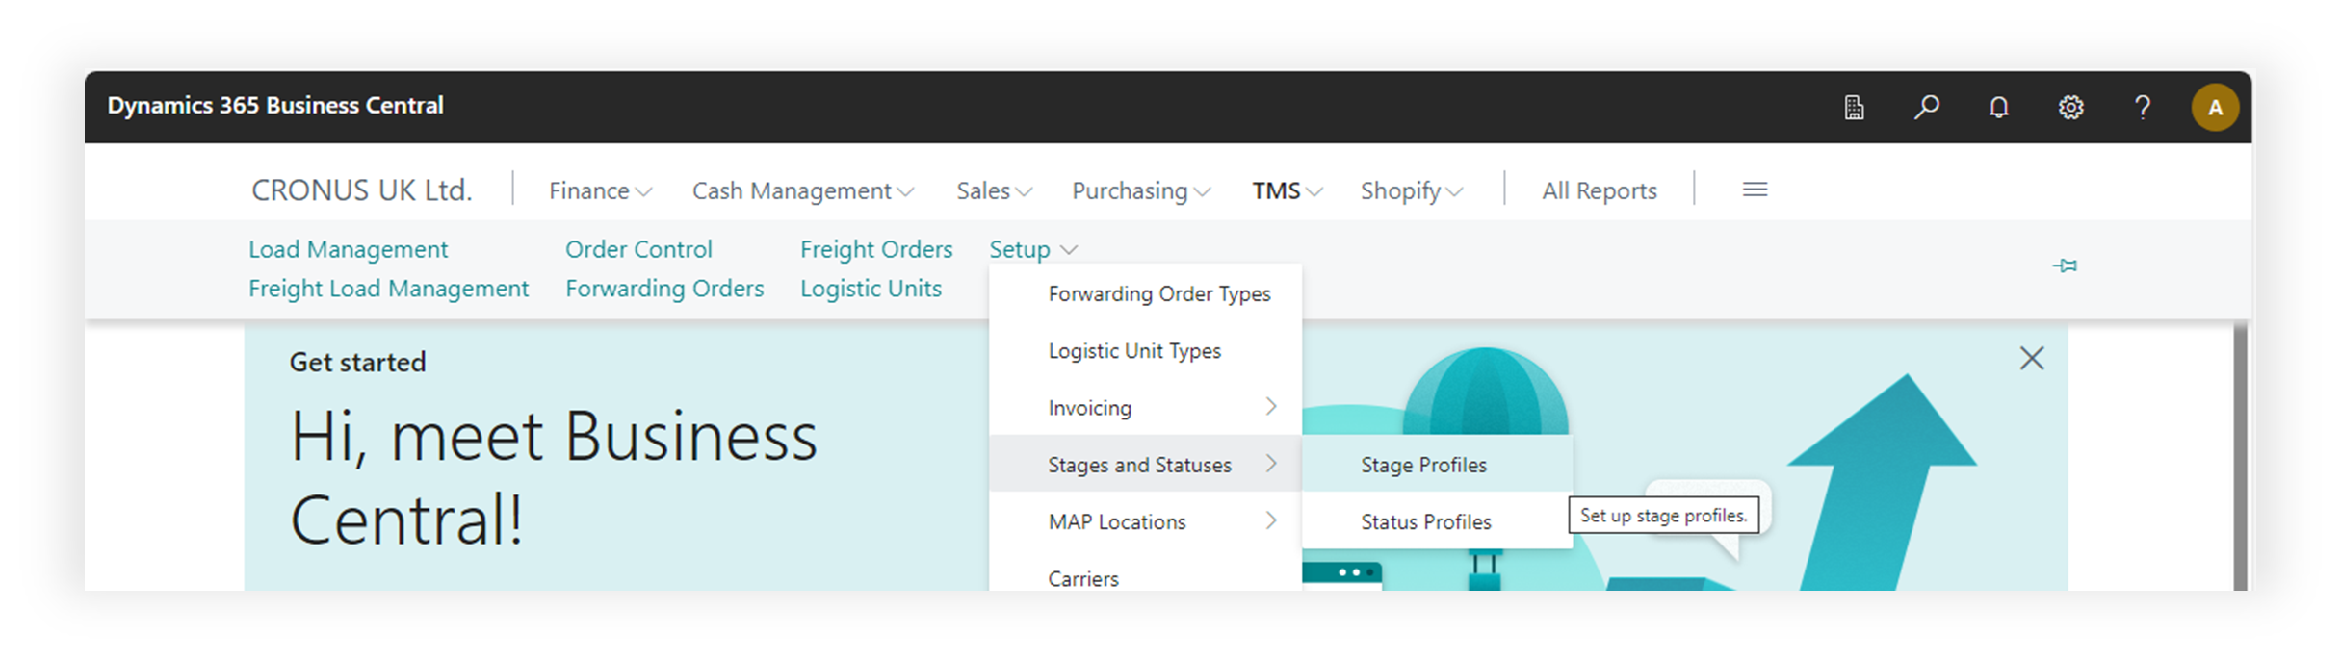The height and width of the screenshot is (659, 2341).
Task: Open the notifications bell
Action: 1999,107
